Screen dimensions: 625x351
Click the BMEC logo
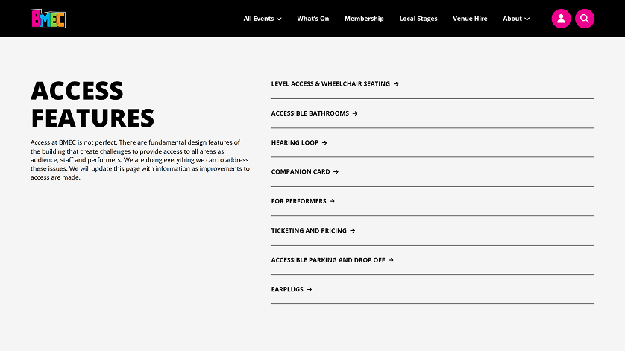pyautogui.click(x=48, y=19)
